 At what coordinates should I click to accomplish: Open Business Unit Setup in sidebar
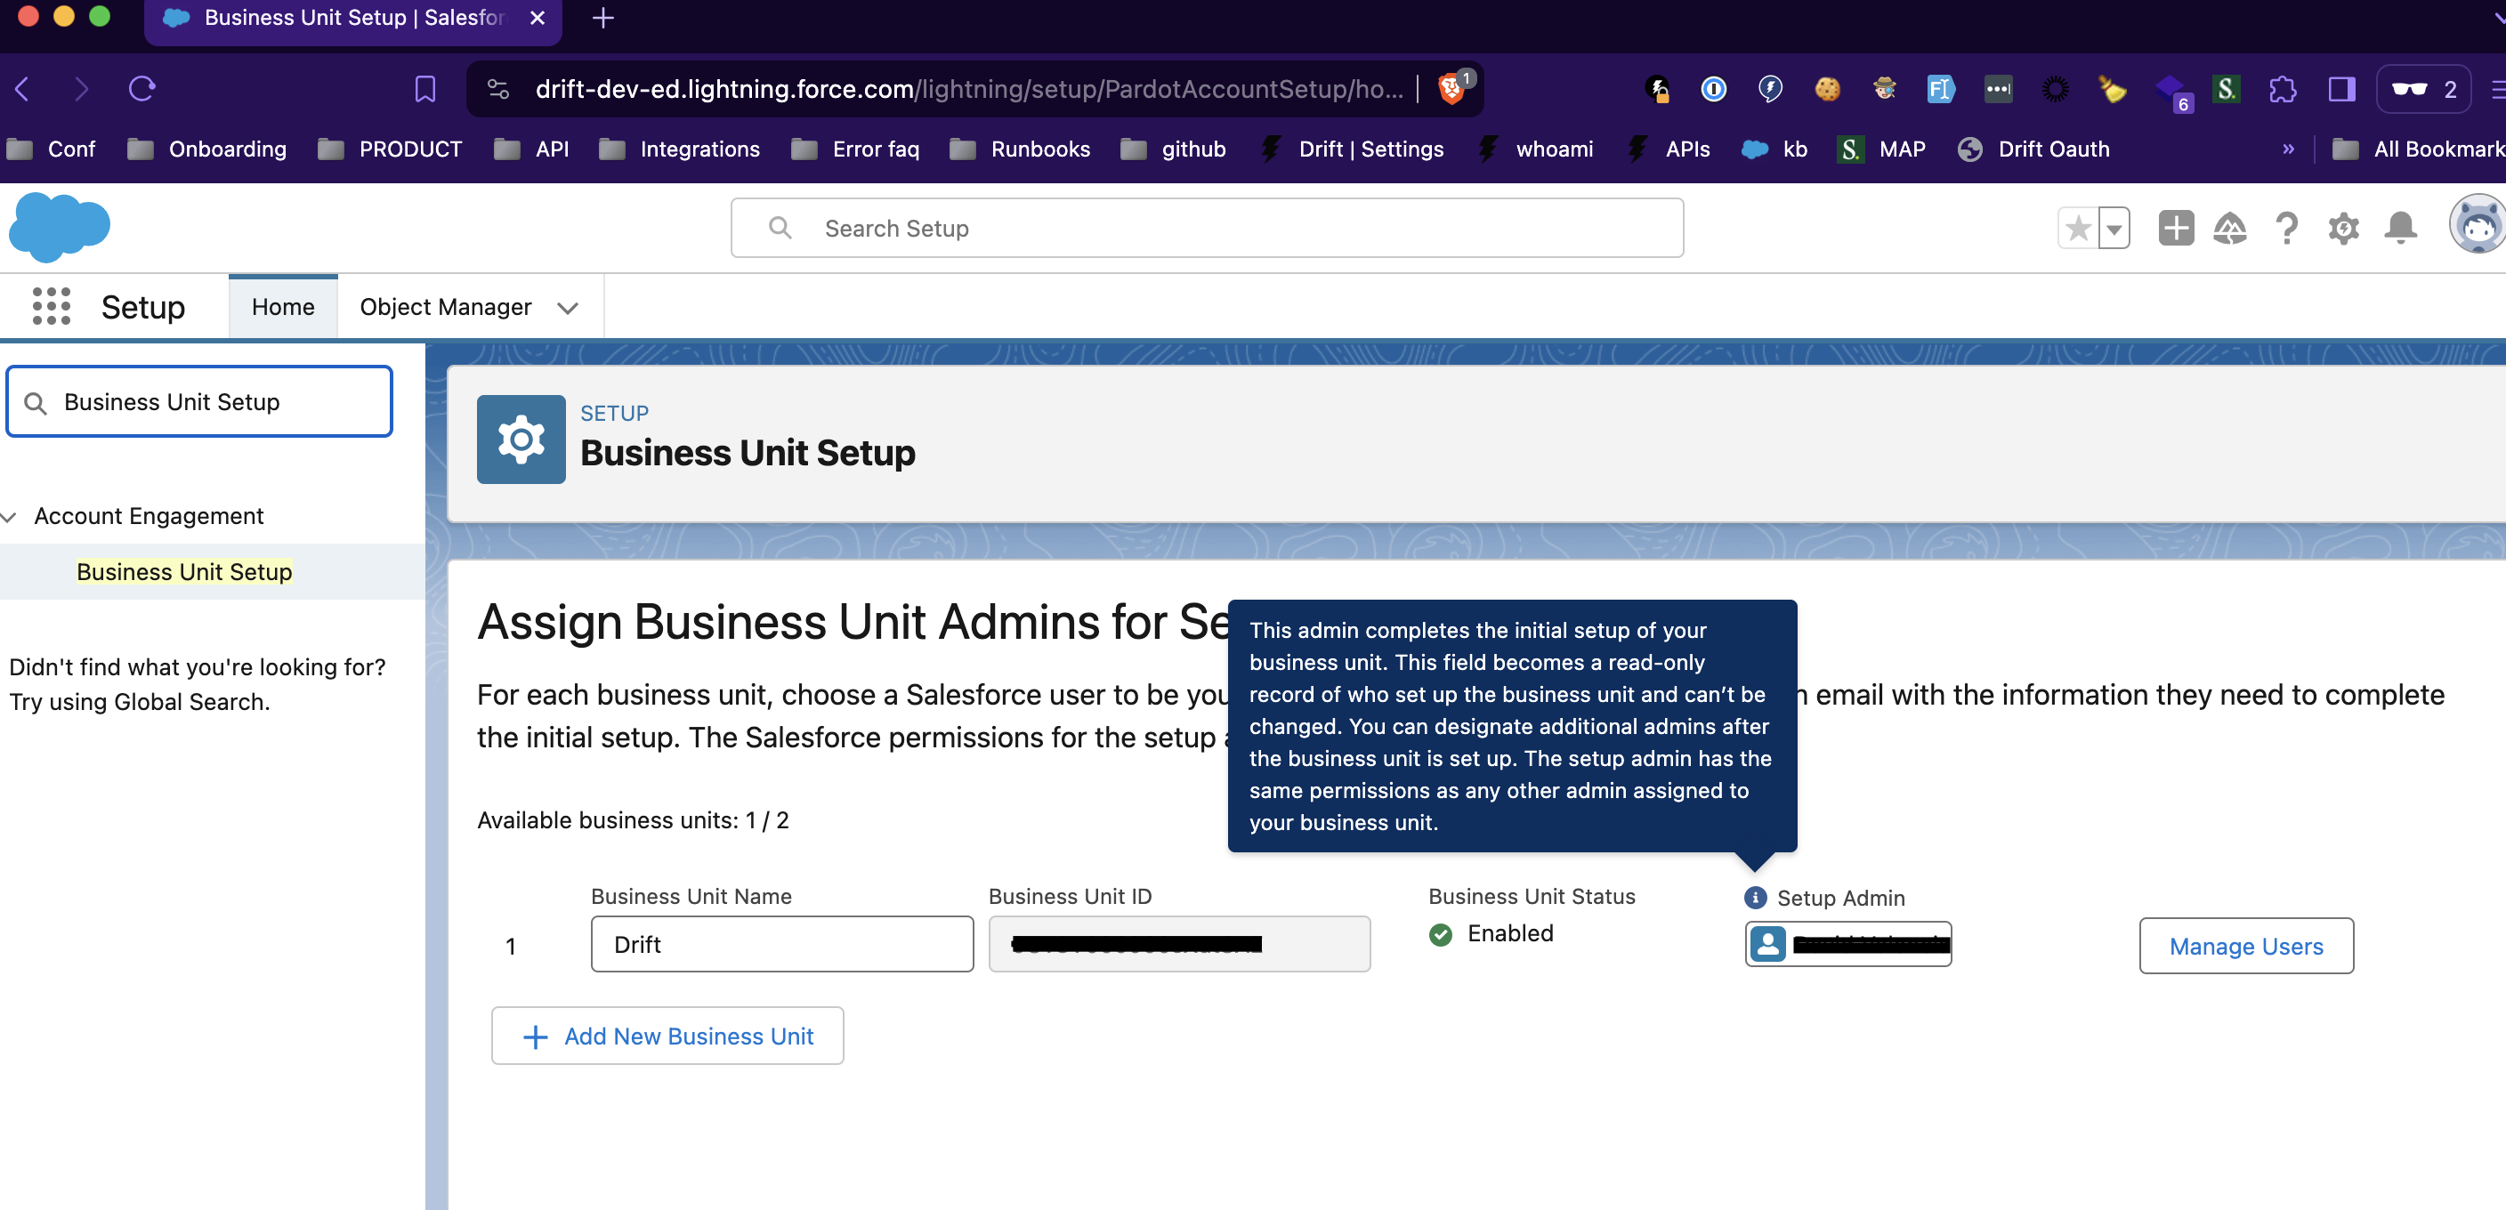coord(184,571)
